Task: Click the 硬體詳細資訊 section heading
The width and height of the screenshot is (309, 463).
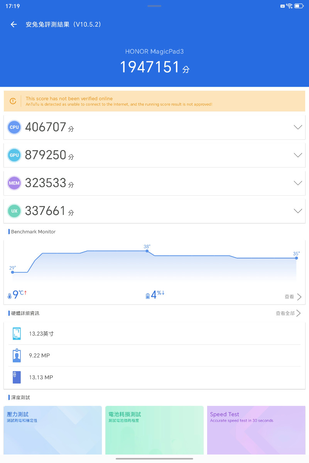Action: (x=25, y=313)
